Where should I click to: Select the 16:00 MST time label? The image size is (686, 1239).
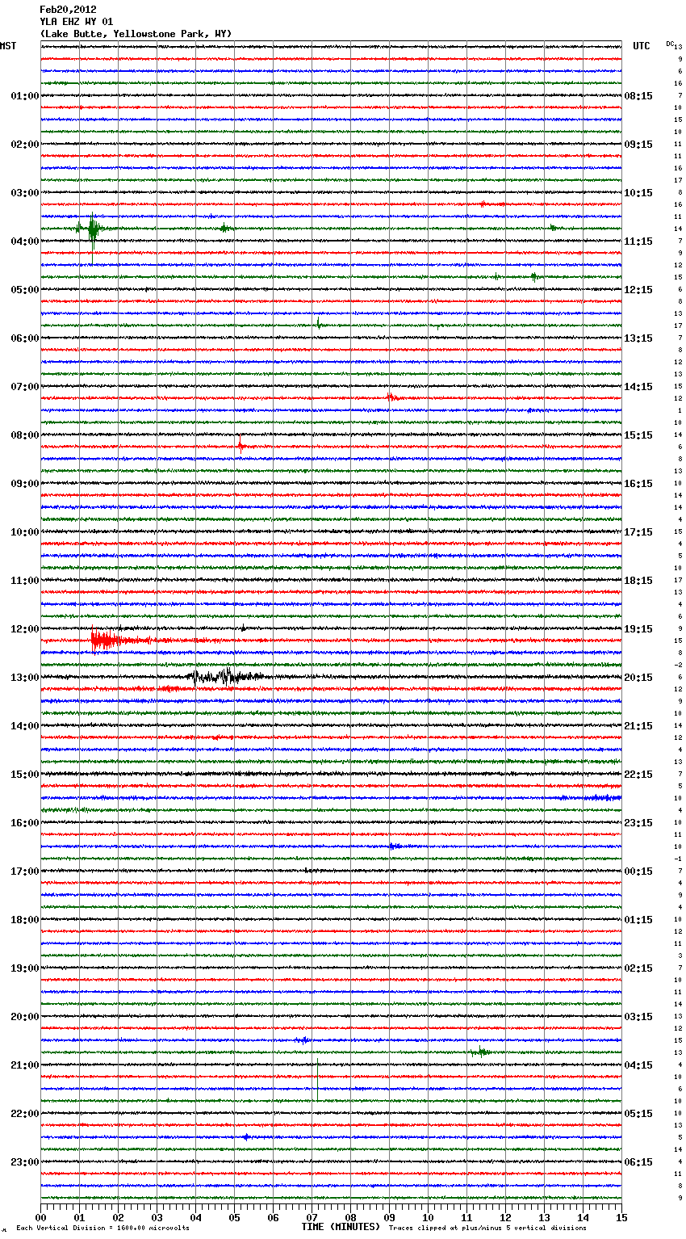pos(25,823)
